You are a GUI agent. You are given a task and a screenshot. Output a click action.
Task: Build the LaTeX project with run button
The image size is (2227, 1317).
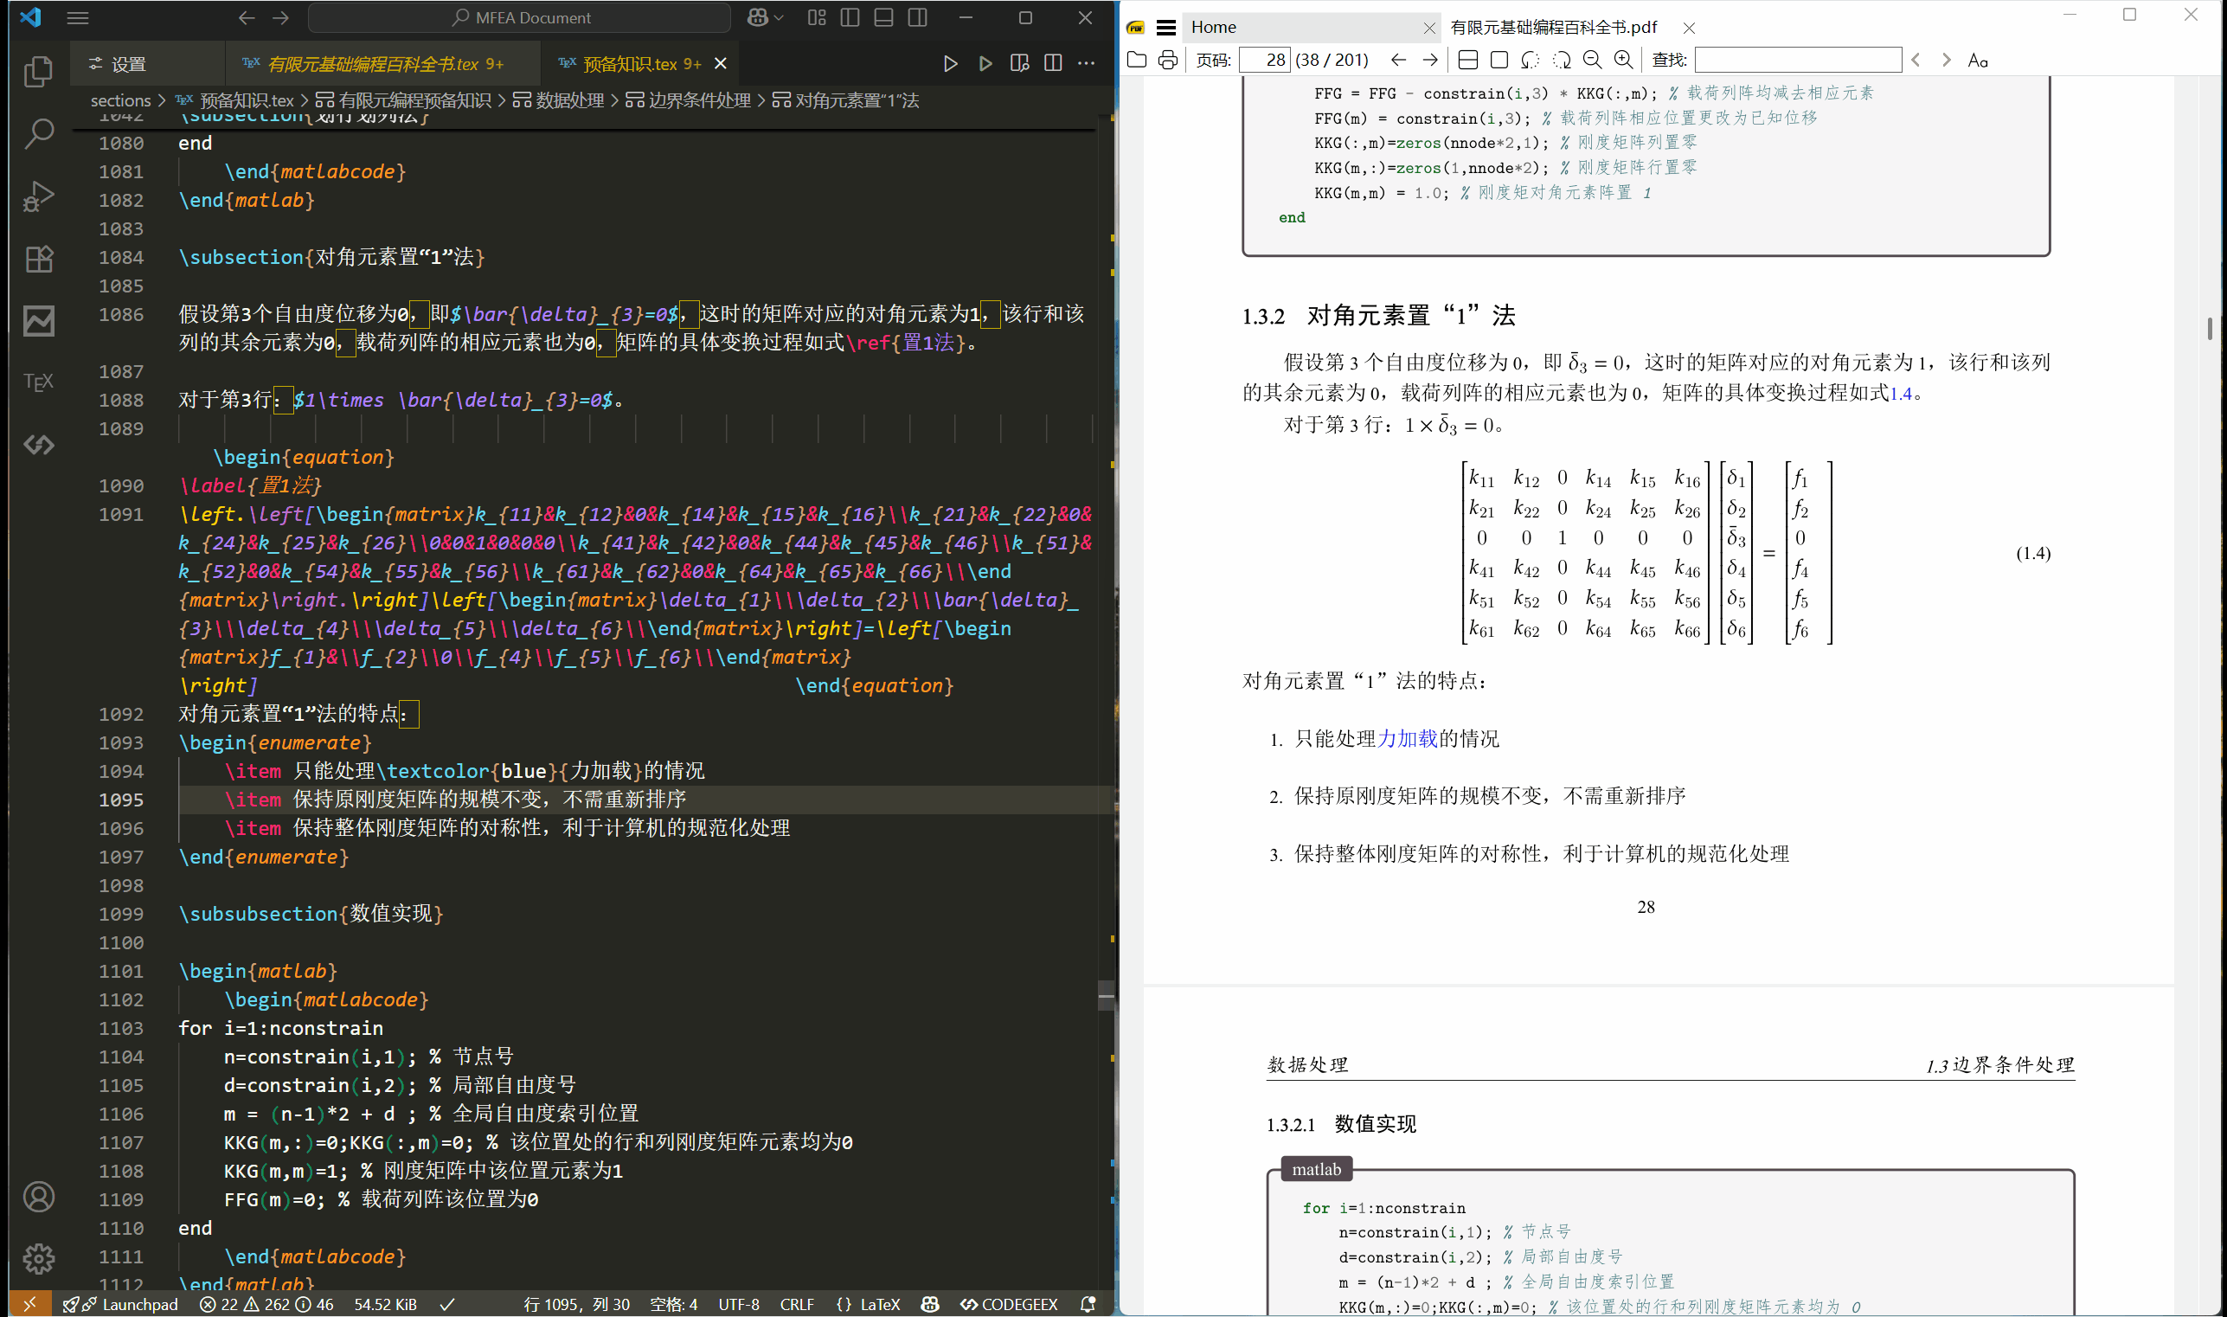point(950,64)
